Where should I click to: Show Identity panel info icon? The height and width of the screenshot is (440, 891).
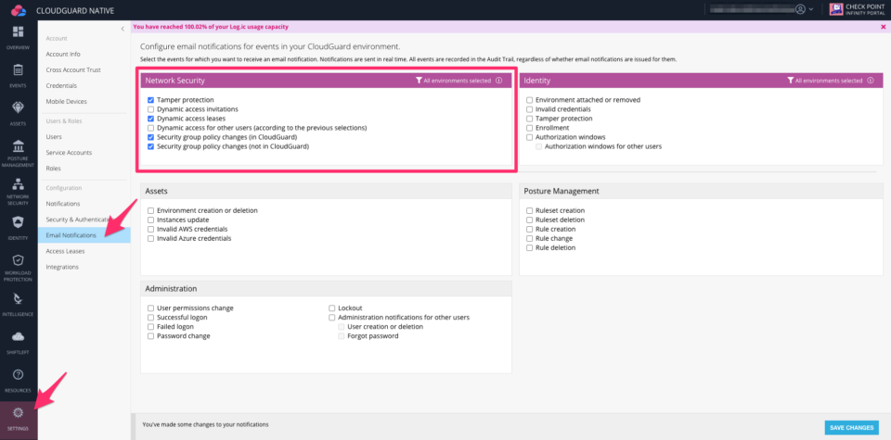point(871,81)
